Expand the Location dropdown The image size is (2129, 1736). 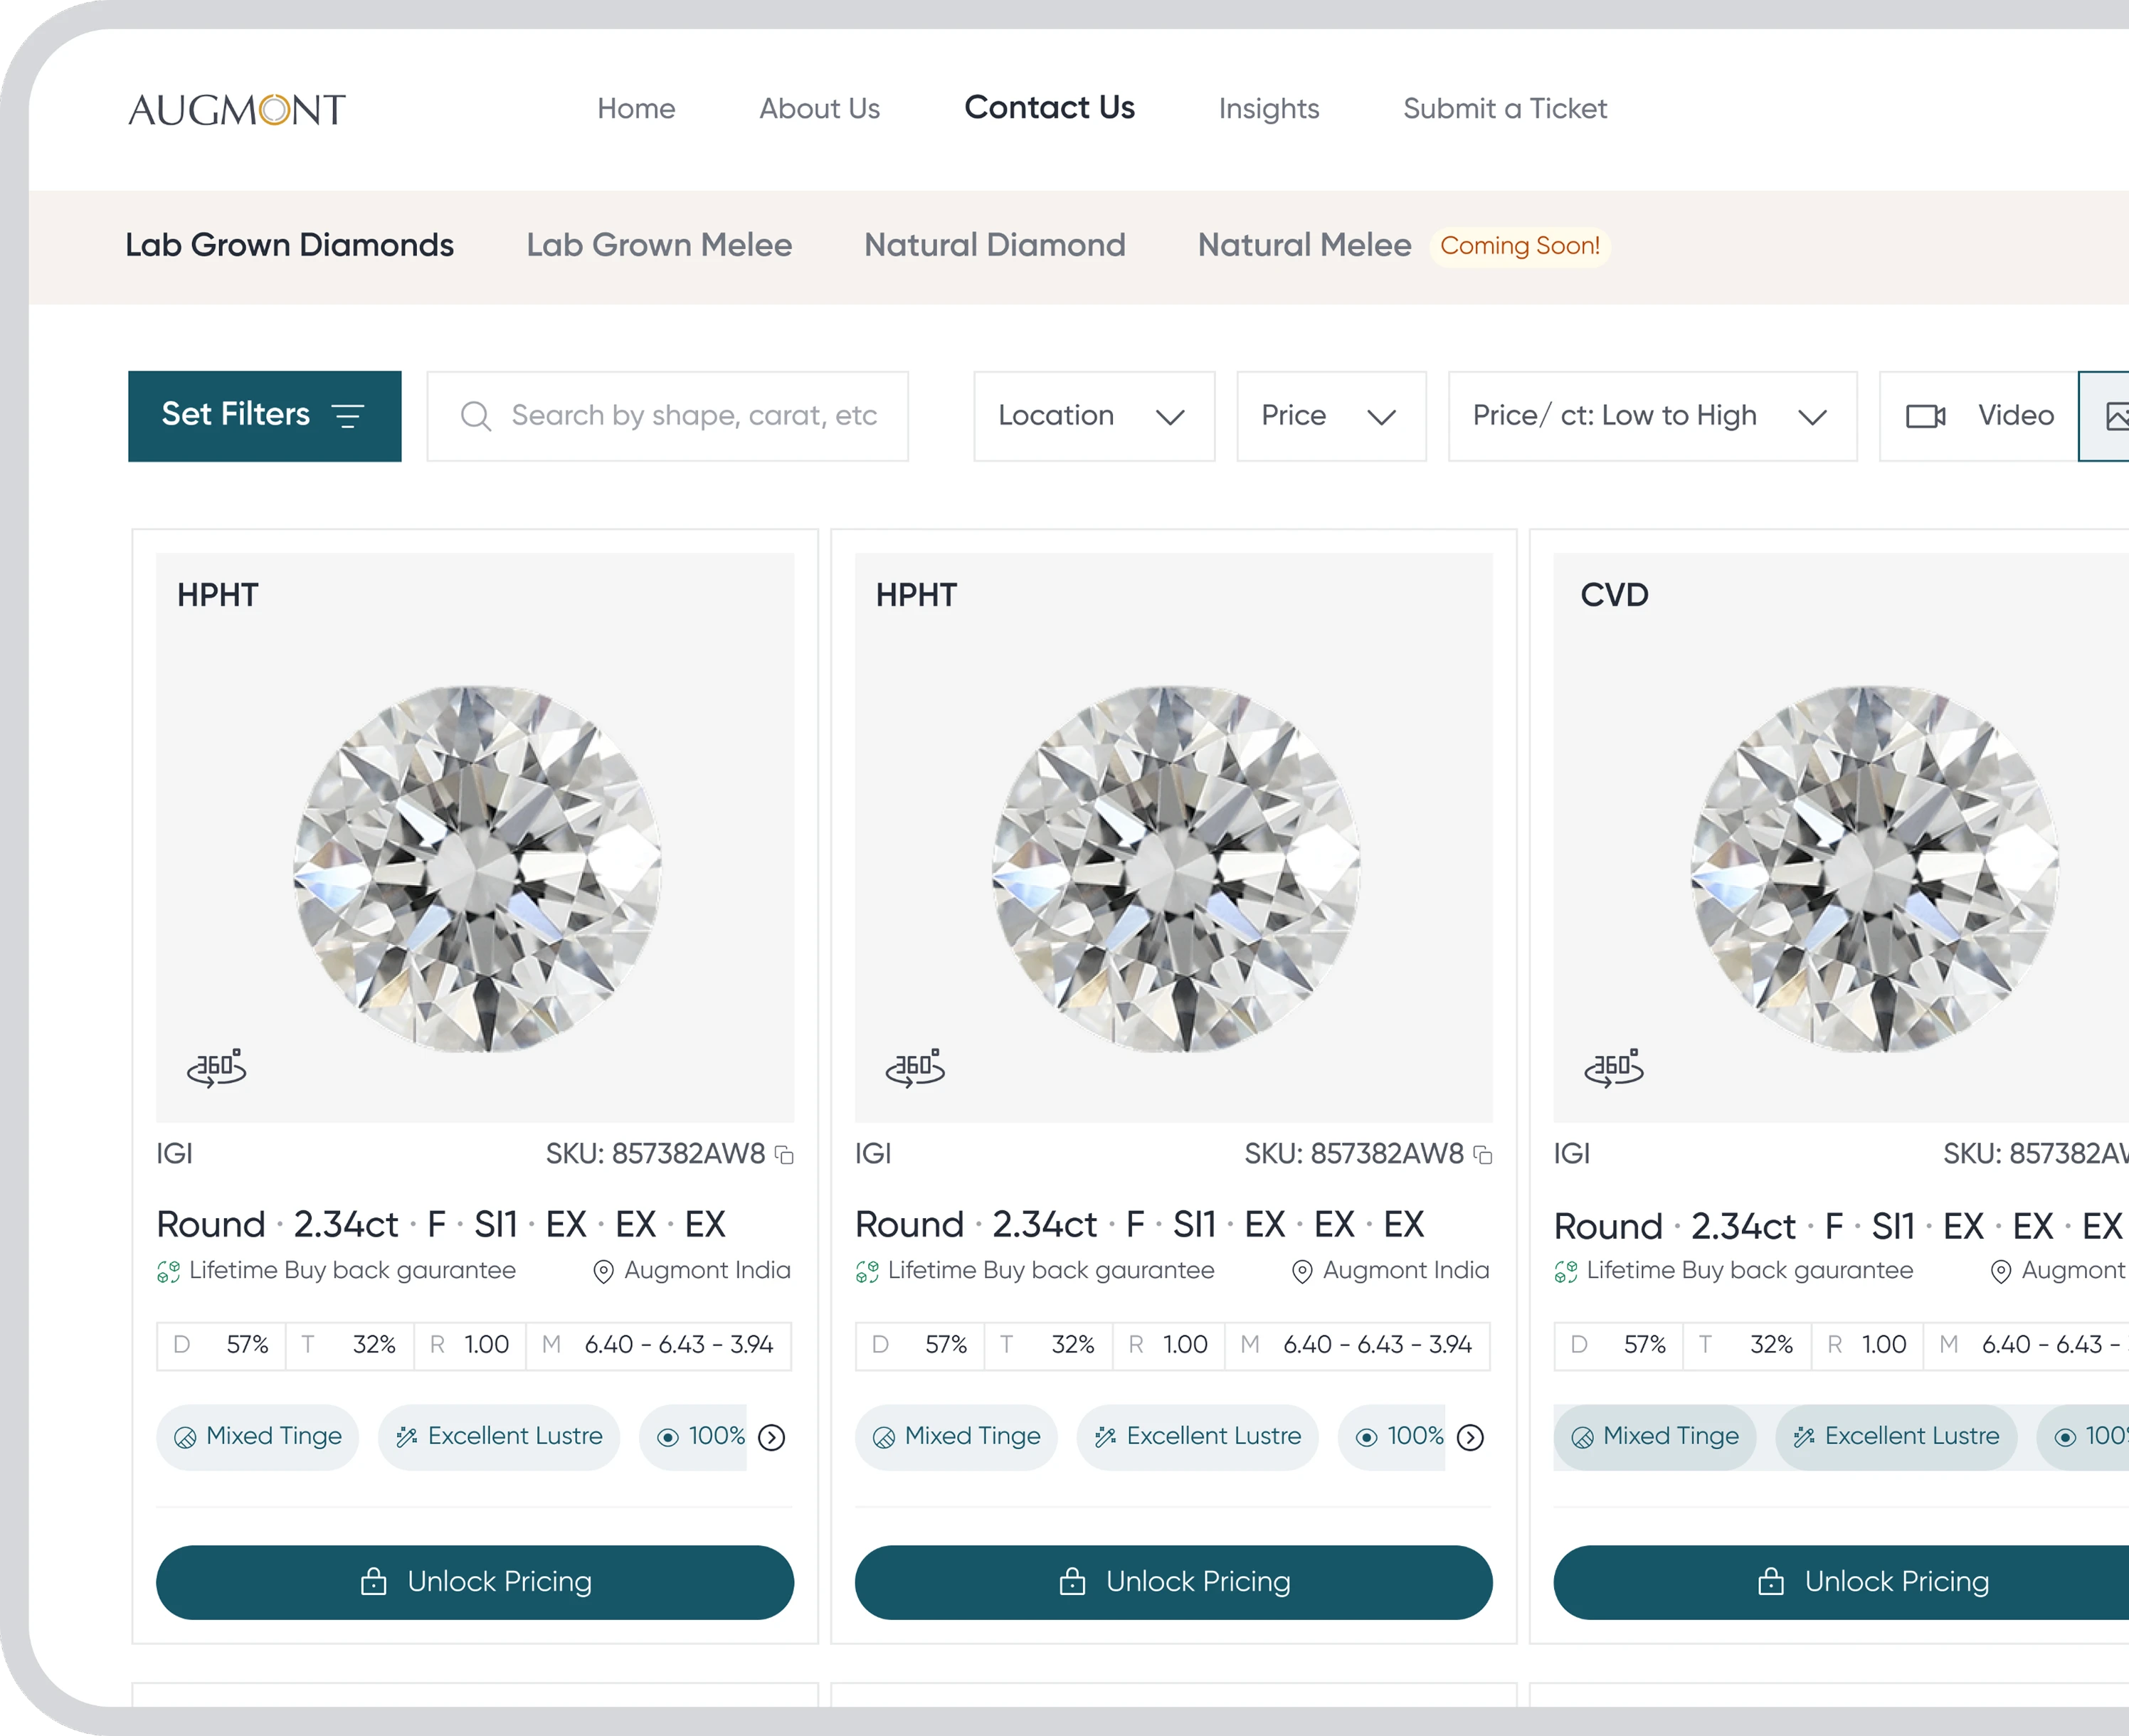(x=1094, y=416)
